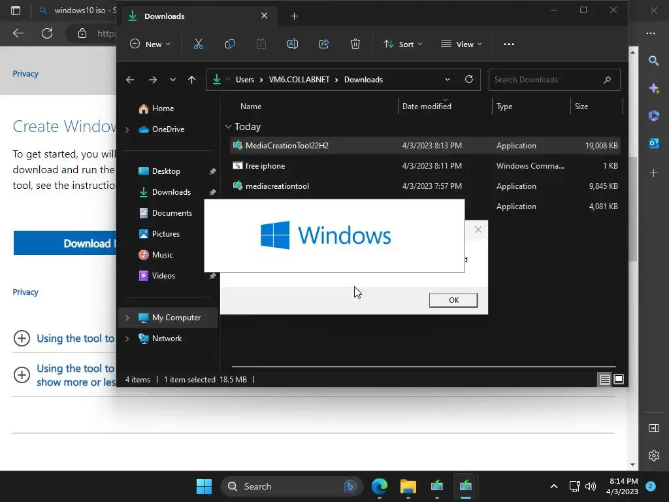The image size is (669, 502).
Task: Expand My Computer tree node
Action: pyautogui.click(x=127, y=318)
